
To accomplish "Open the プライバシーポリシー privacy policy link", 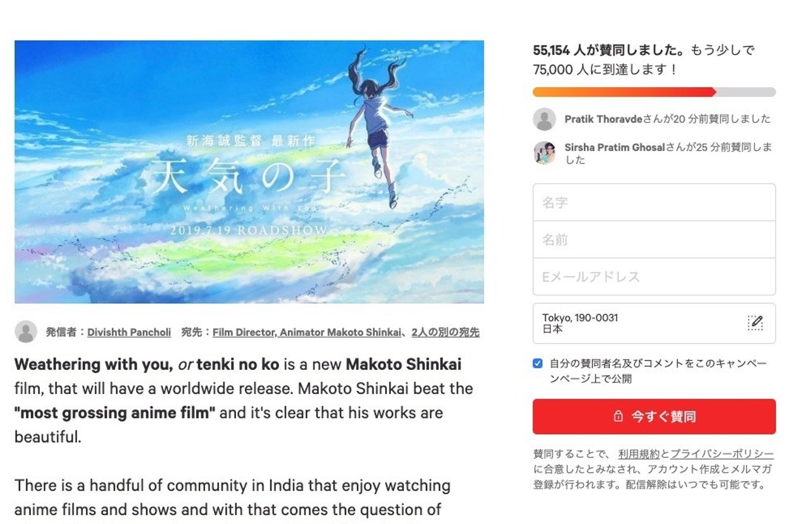I will tap(722, 454).
